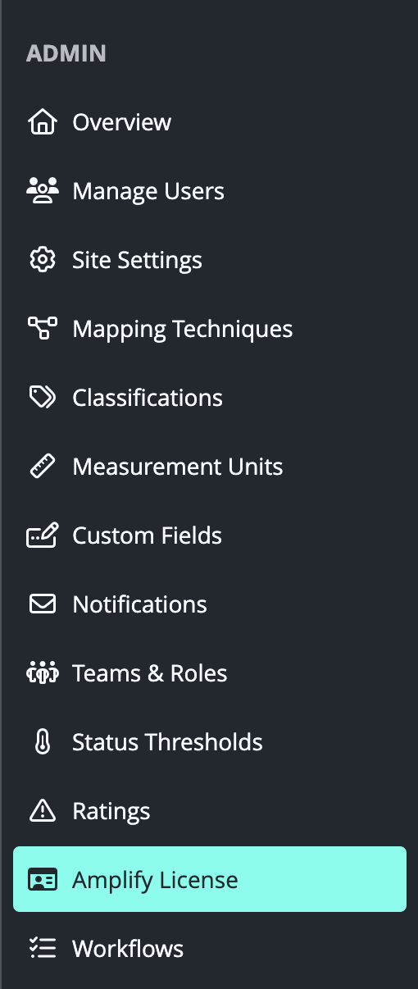The height and width of the screenshot is (989, 418).
Task: Click the envelope icon for Notifications
Action: click(42, 604)
